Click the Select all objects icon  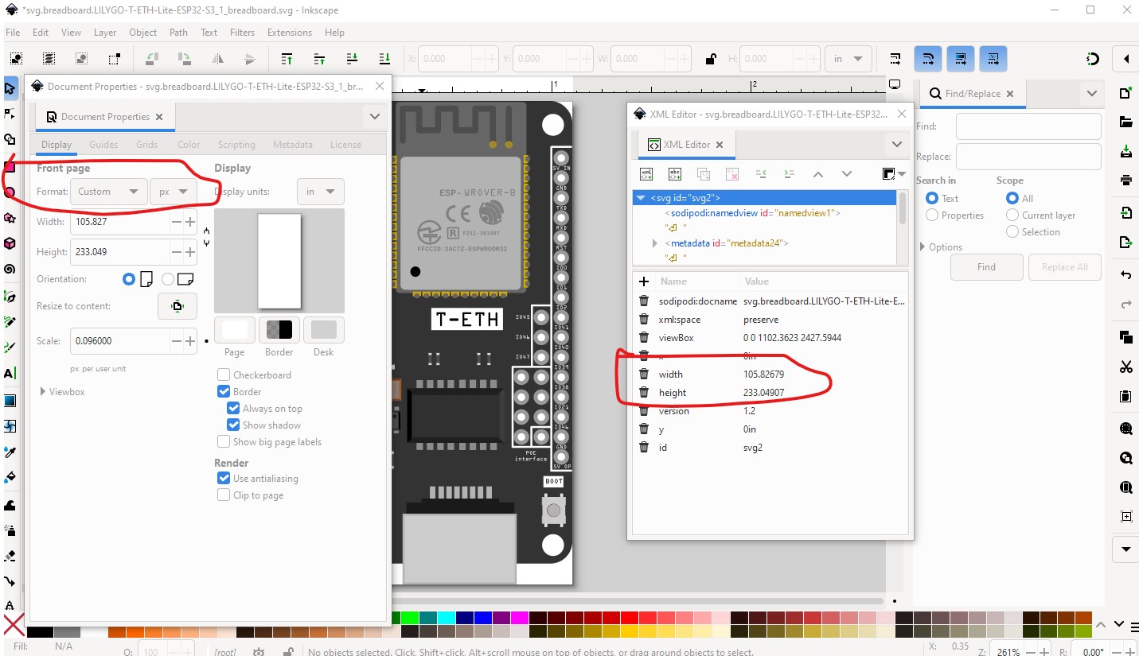click(16, 58)
